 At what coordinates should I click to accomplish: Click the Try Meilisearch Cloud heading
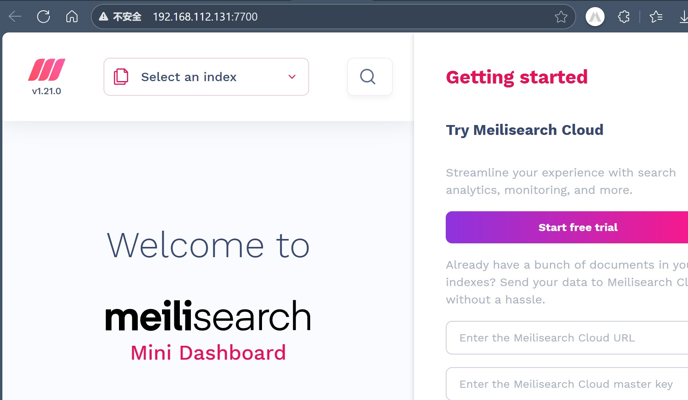pos(524,130)
